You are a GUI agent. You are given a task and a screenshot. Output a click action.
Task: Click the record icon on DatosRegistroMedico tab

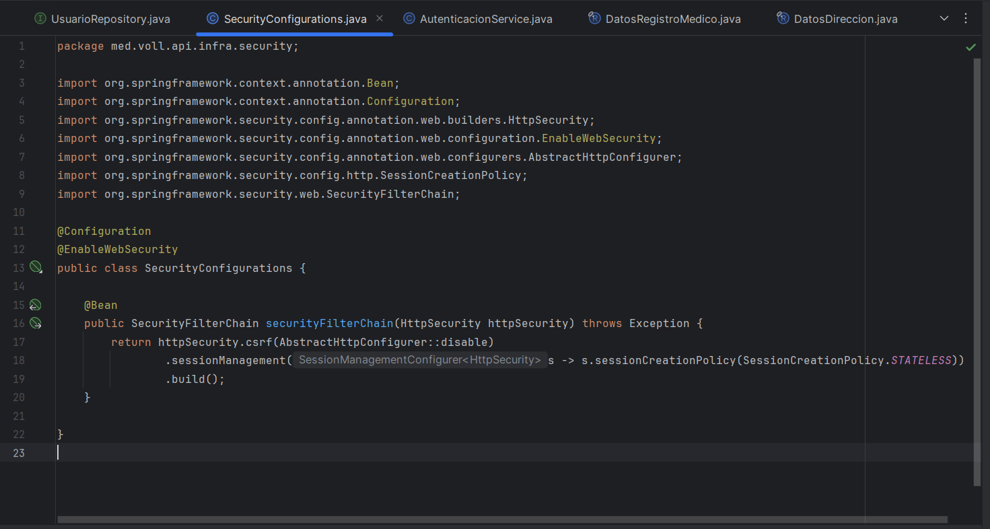(x=594, y=19)
